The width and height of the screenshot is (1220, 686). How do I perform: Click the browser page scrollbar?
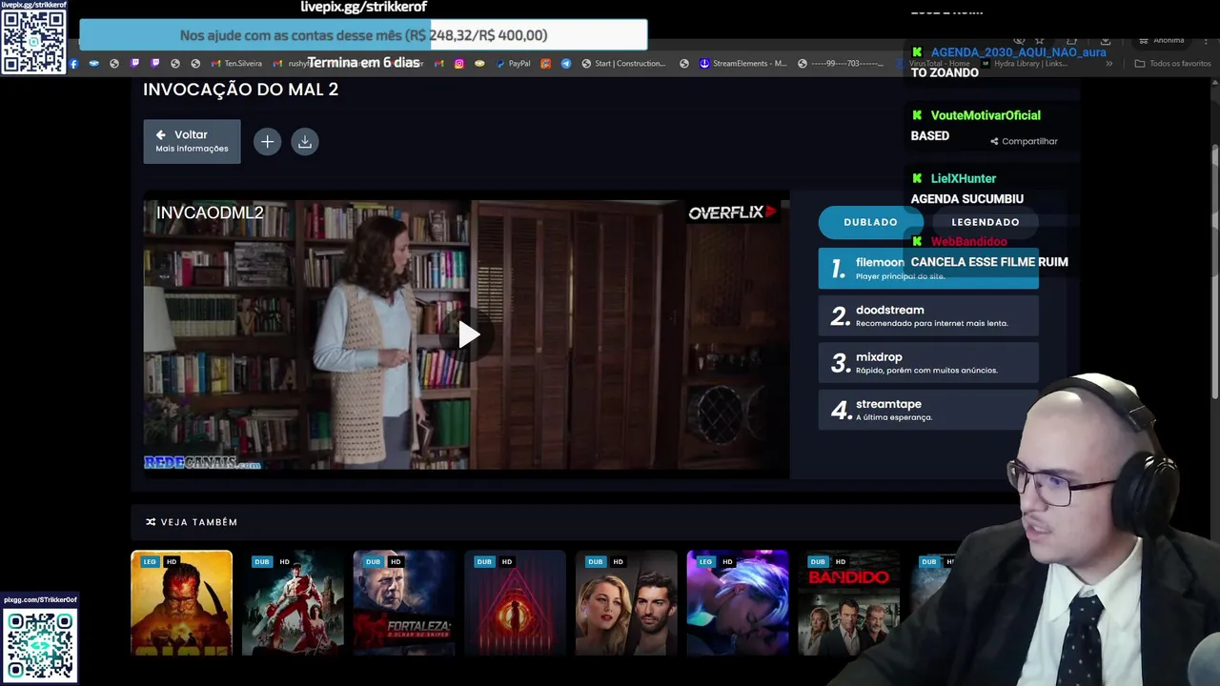(x=1214, y=272)
